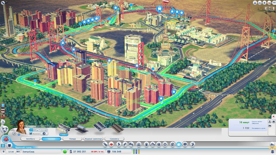Click the tram advisor portrait
Screen dimensions: 276x155
(x=21, y=127)
